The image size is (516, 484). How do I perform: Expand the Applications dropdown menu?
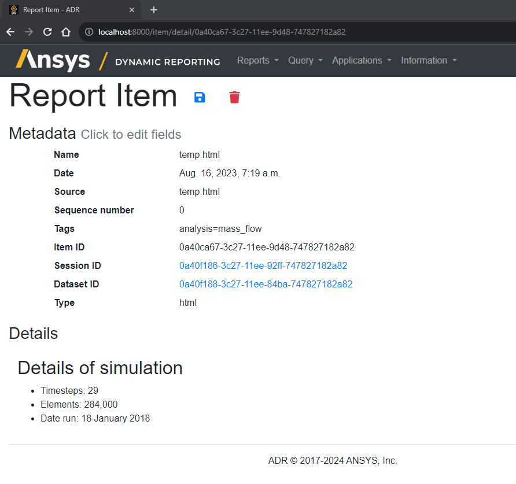point(362,61)
